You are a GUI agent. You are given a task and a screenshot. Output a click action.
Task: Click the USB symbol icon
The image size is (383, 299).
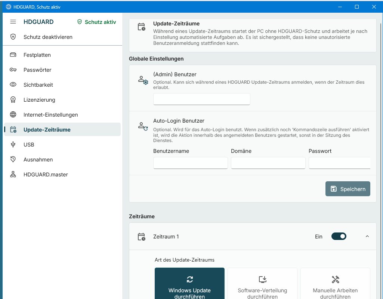coord(13,145)
